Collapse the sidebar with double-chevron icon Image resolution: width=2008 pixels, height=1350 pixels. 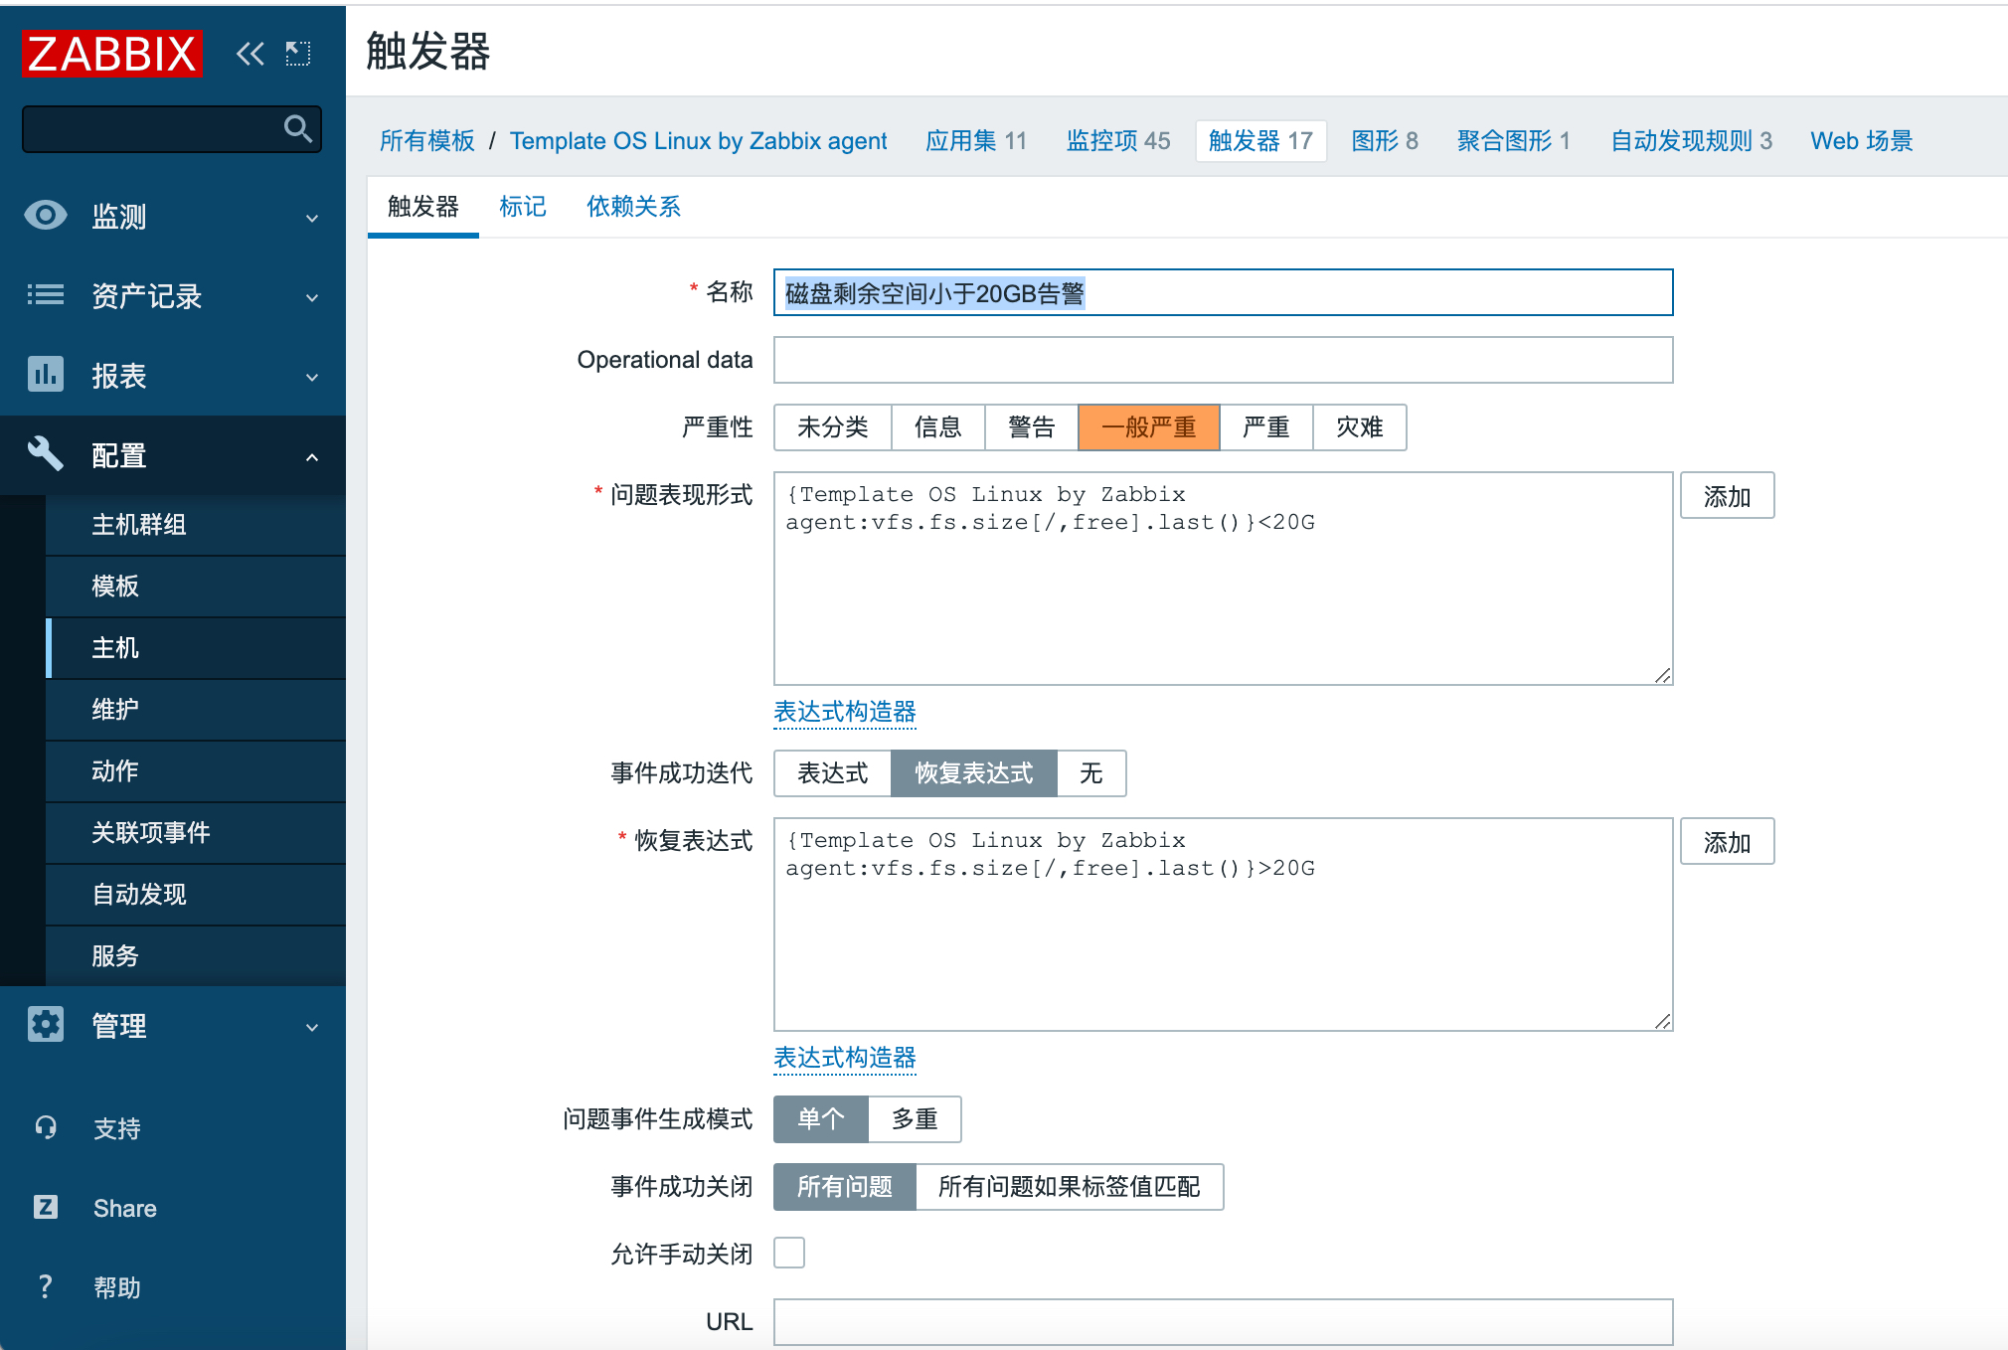click(250, 54)
